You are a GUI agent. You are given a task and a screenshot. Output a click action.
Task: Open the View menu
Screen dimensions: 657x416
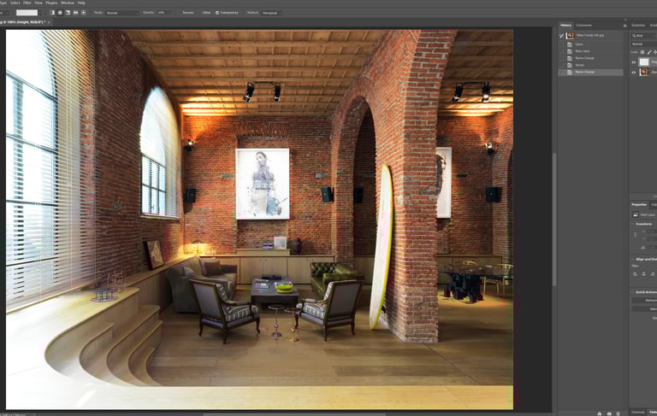pos(38,3)
